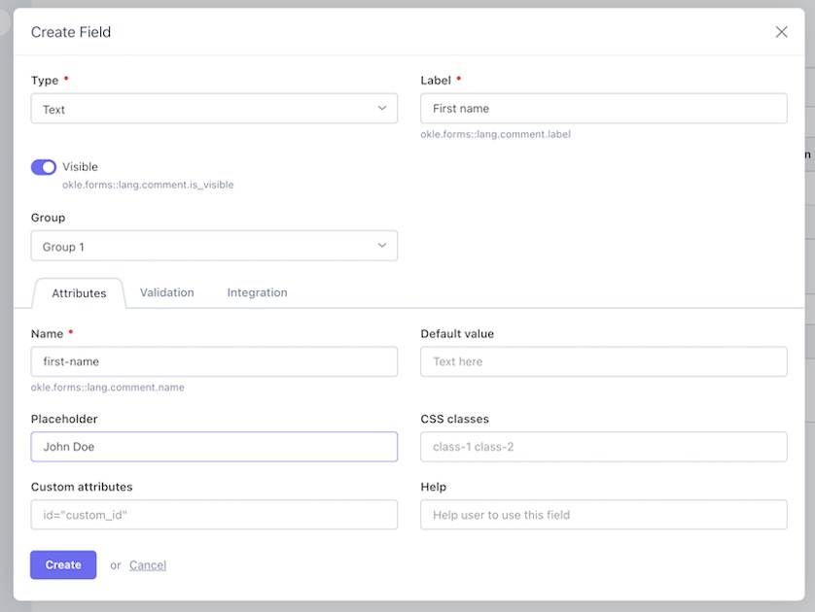Click into the Default value input
The height and width of the screenshot is (612, 815).
(603, 361)
